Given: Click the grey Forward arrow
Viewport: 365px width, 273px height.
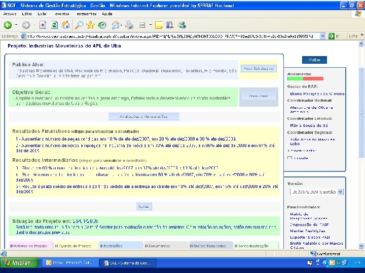Looking at the screenshot, I should pos(26,25).
